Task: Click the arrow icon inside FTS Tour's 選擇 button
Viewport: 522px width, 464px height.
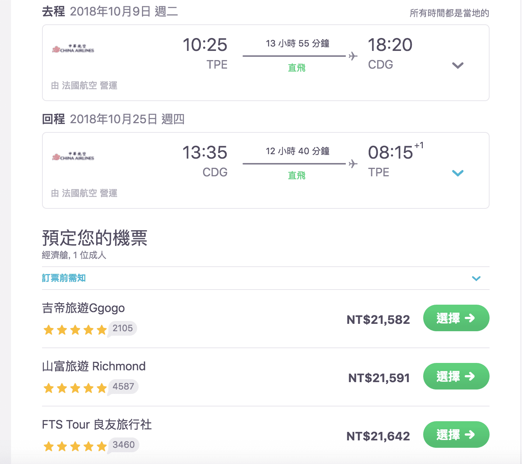Action: [x=471, y=435]
